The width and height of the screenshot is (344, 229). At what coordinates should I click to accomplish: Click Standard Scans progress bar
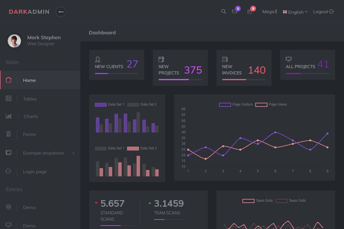117,226
